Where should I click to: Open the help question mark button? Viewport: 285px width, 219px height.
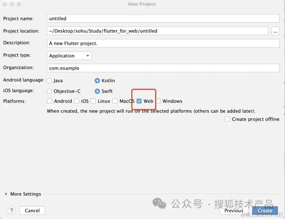point(12,211)
